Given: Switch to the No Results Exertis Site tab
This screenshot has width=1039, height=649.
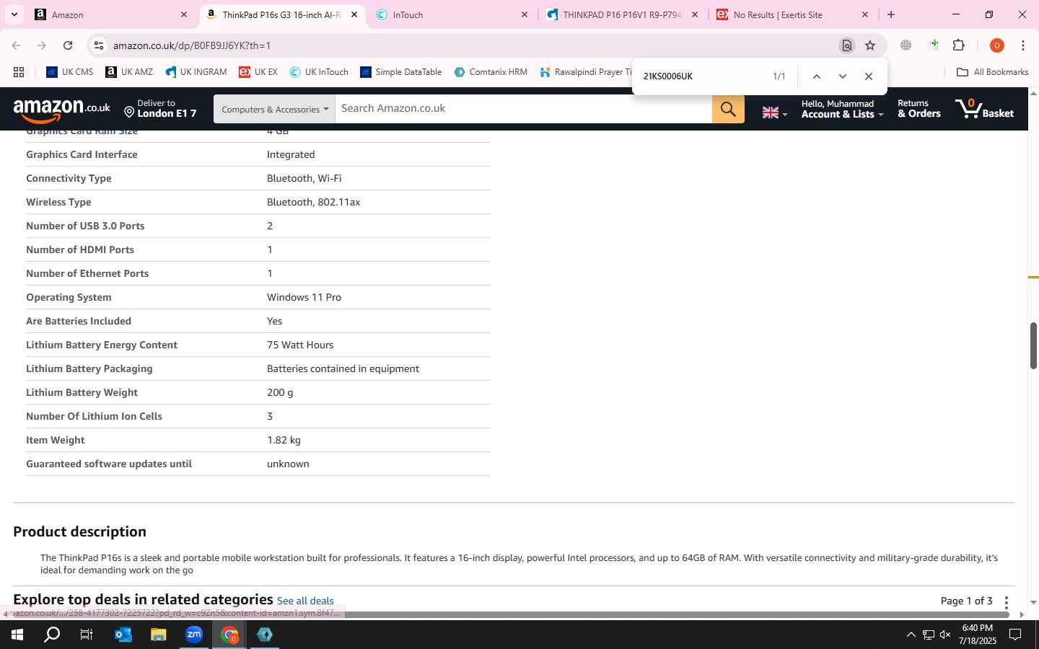Looking at the screenshot, I should [793, 14].
